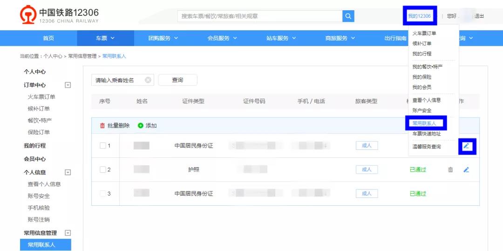Click the 退出 logout link
This screenshot has width=503, height=251.
click(x=479, y=16)
